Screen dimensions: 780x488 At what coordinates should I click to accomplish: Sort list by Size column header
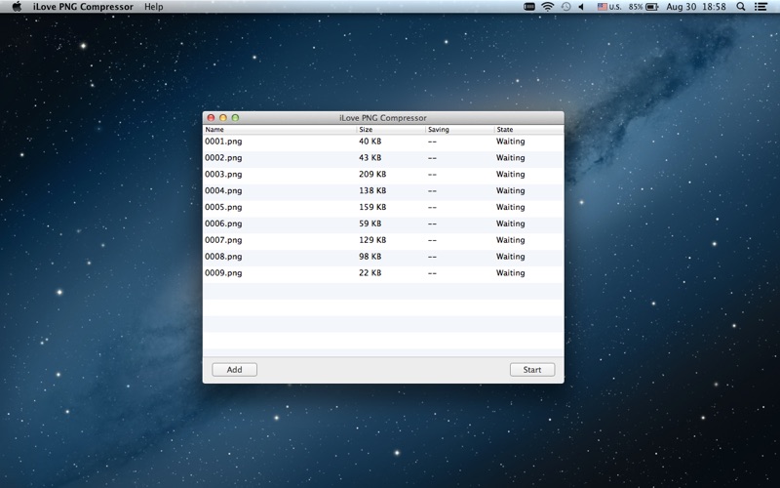point(390,129)
